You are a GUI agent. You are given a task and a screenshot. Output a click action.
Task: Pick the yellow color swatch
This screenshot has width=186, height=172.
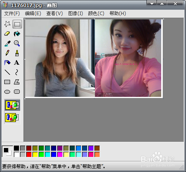pyautogui.click(x=35, y=155)
